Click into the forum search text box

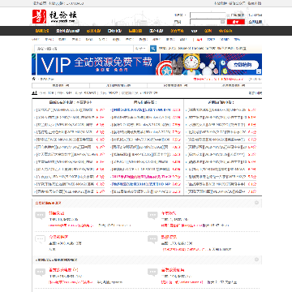click(x=84, y=49)
